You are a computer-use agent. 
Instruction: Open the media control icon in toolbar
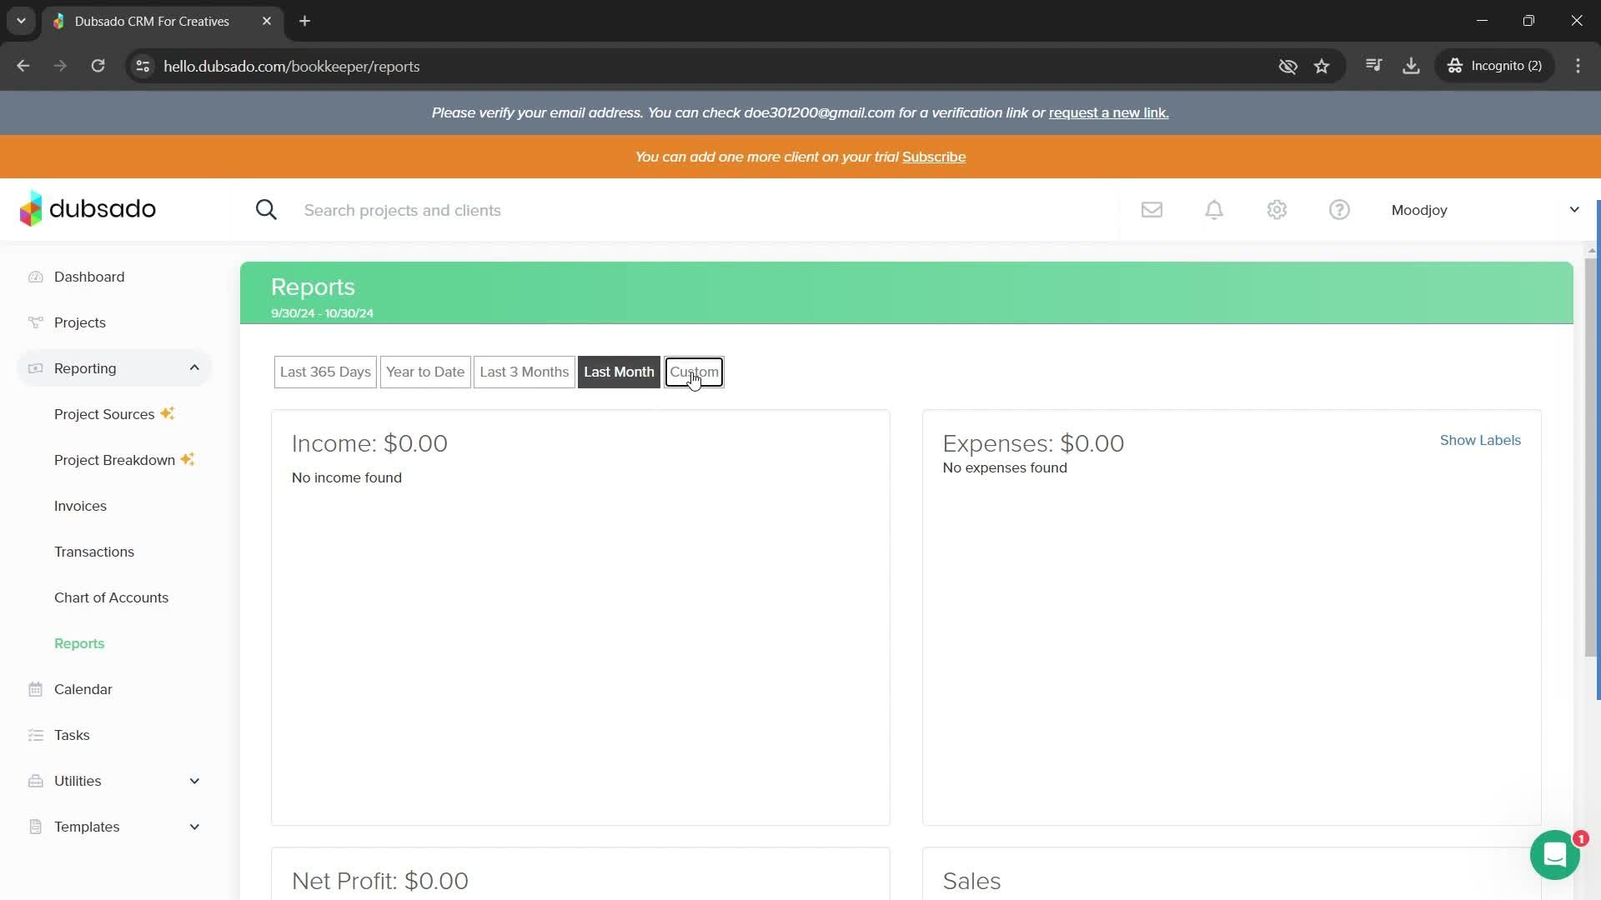(x=1373, y=66)
